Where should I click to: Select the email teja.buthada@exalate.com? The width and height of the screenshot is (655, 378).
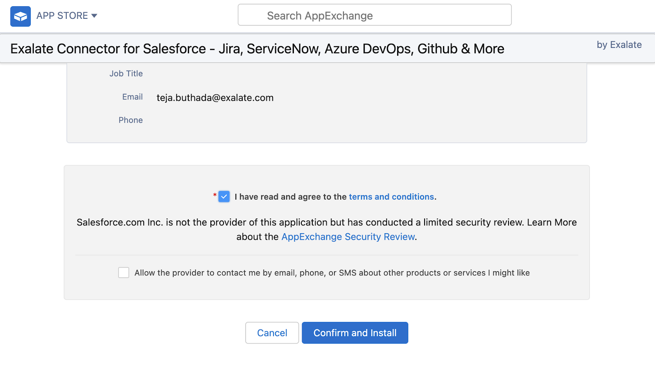[x=215, y=98]
